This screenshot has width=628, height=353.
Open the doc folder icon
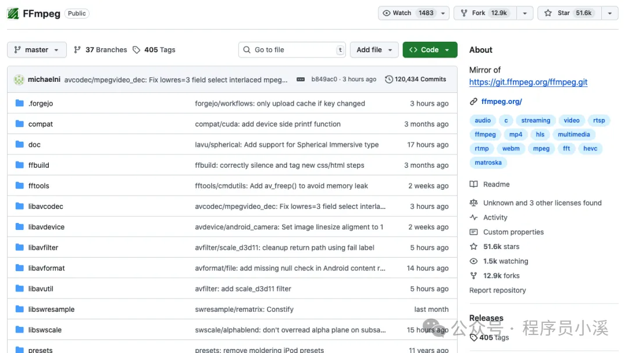[20, 145]
